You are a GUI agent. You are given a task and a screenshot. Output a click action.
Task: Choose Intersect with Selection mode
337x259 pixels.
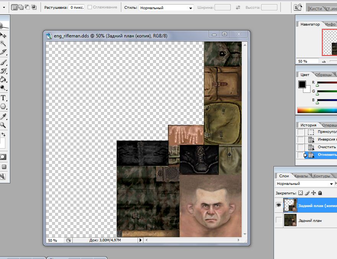tap(34, 7)
